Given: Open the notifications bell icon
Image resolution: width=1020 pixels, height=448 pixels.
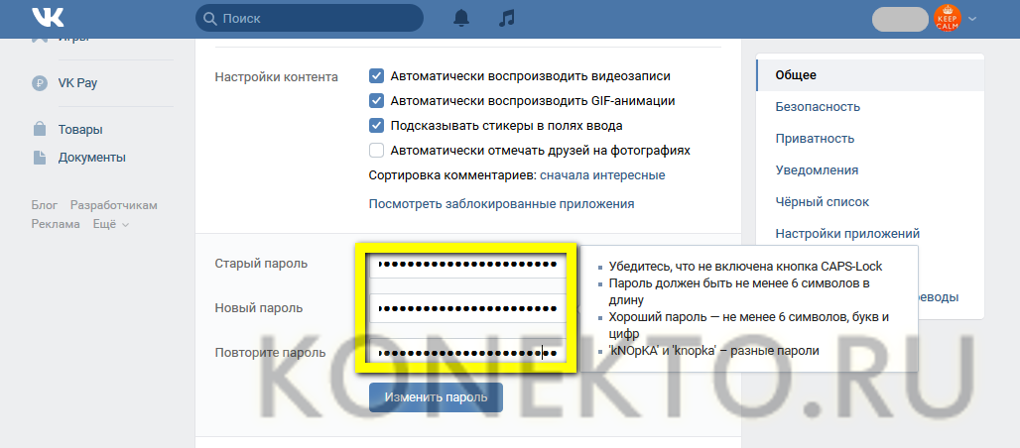Looking at the screenshot, I should [x=460, y=18].
